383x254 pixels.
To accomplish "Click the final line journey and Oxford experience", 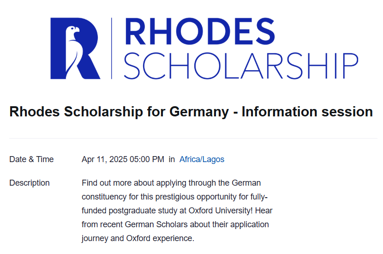I will click(138, 239).
